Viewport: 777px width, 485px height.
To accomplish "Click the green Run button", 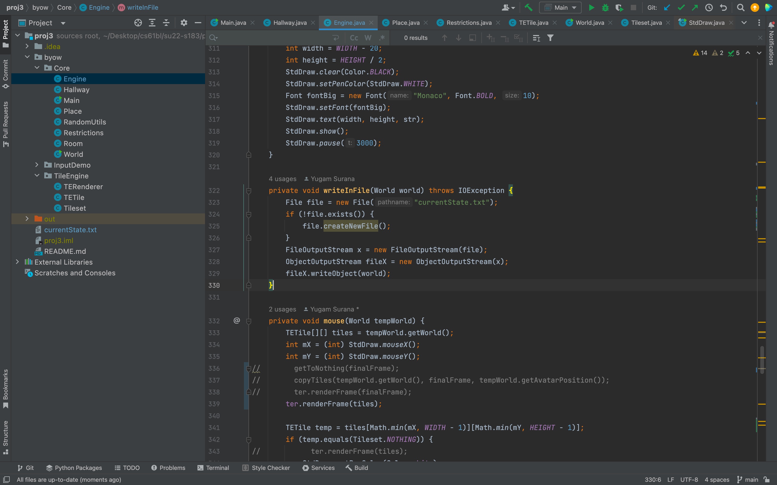I will 591,7.
